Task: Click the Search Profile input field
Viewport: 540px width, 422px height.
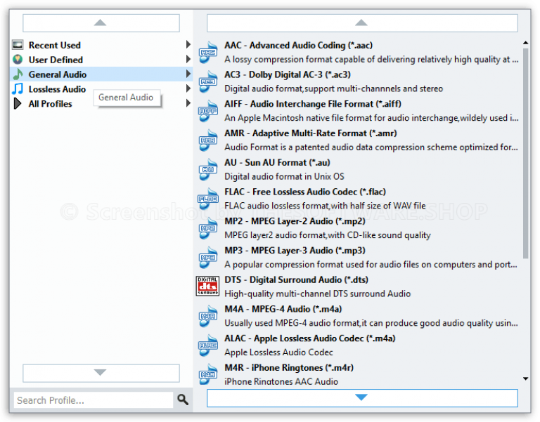Action: (x=94, y=400)
